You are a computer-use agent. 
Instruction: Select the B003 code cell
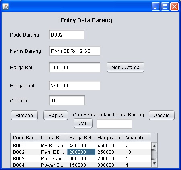coord(25,158)
